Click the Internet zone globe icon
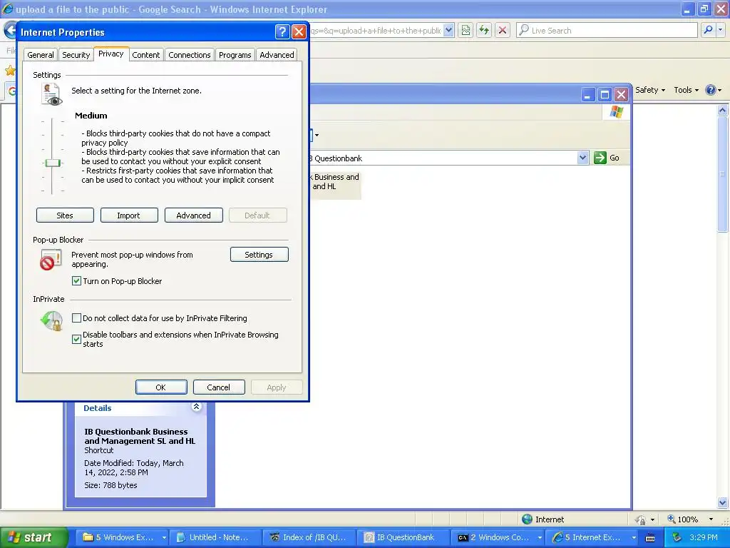Screen dimensions: 730x548 pos(527,519)
